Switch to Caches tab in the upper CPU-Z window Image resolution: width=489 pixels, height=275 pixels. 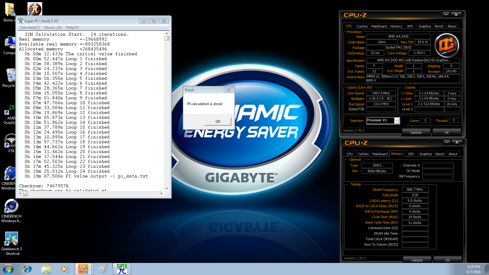362,26
